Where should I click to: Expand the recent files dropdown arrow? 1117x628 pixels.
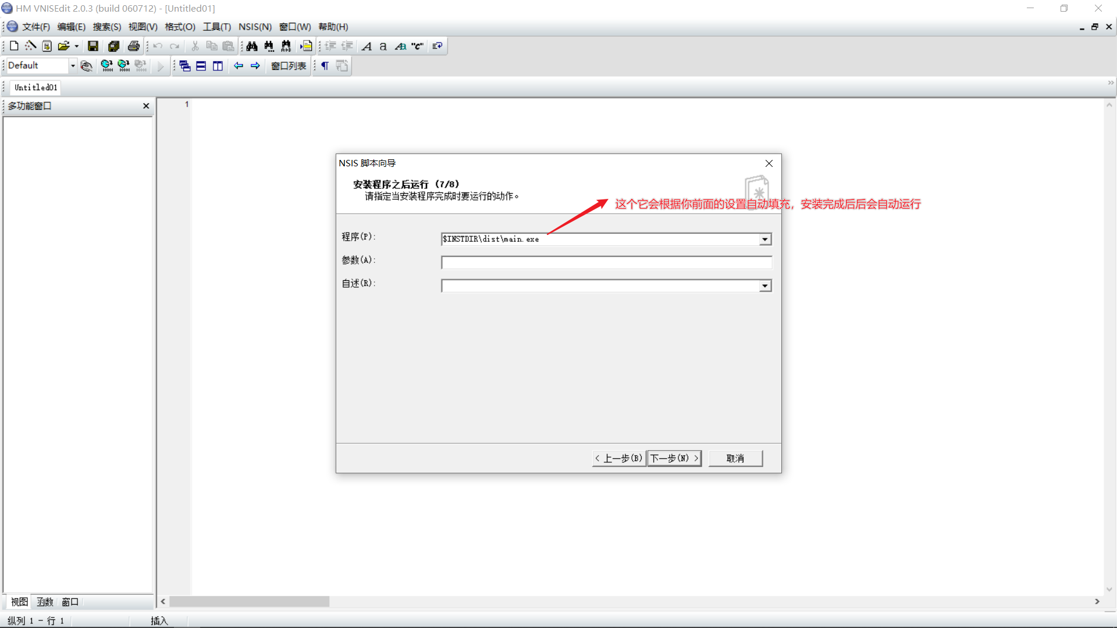(x=76, y=46)
